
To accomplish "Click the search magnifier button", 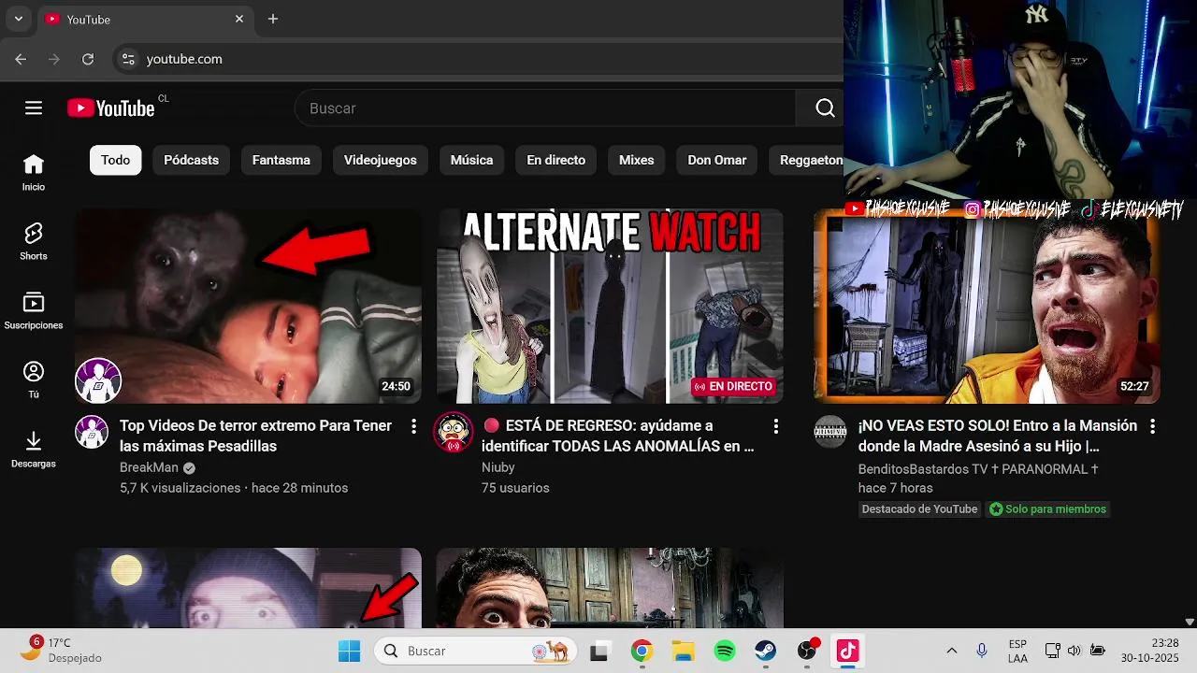I will click(x=825, y=108).
